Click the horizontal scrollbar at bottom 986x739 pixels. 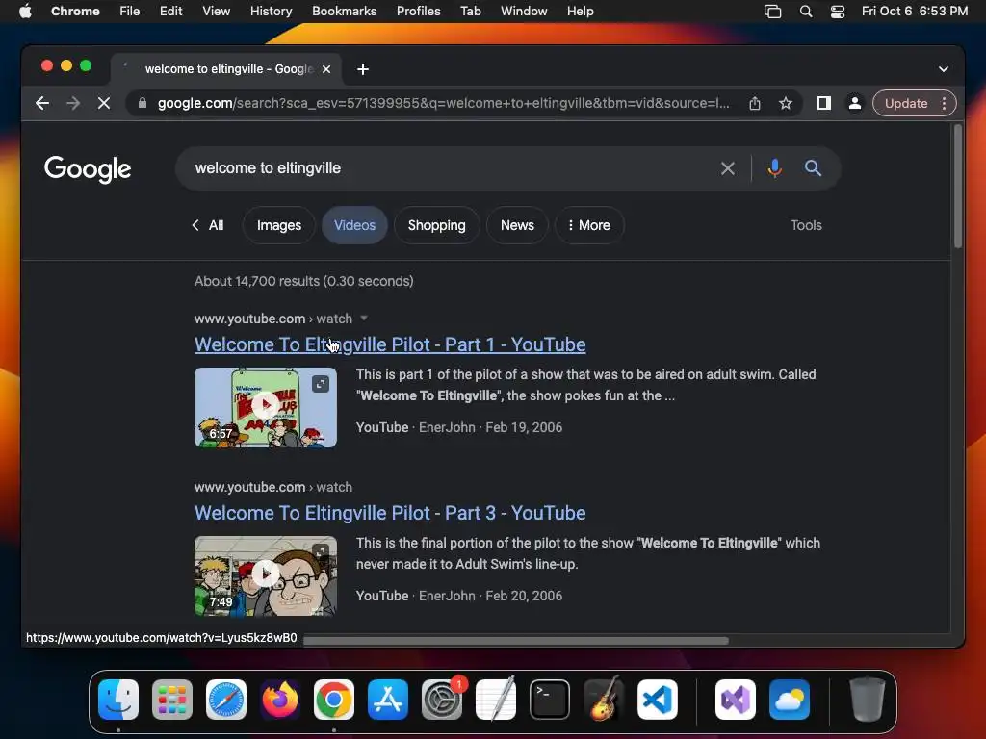[516, 640]
